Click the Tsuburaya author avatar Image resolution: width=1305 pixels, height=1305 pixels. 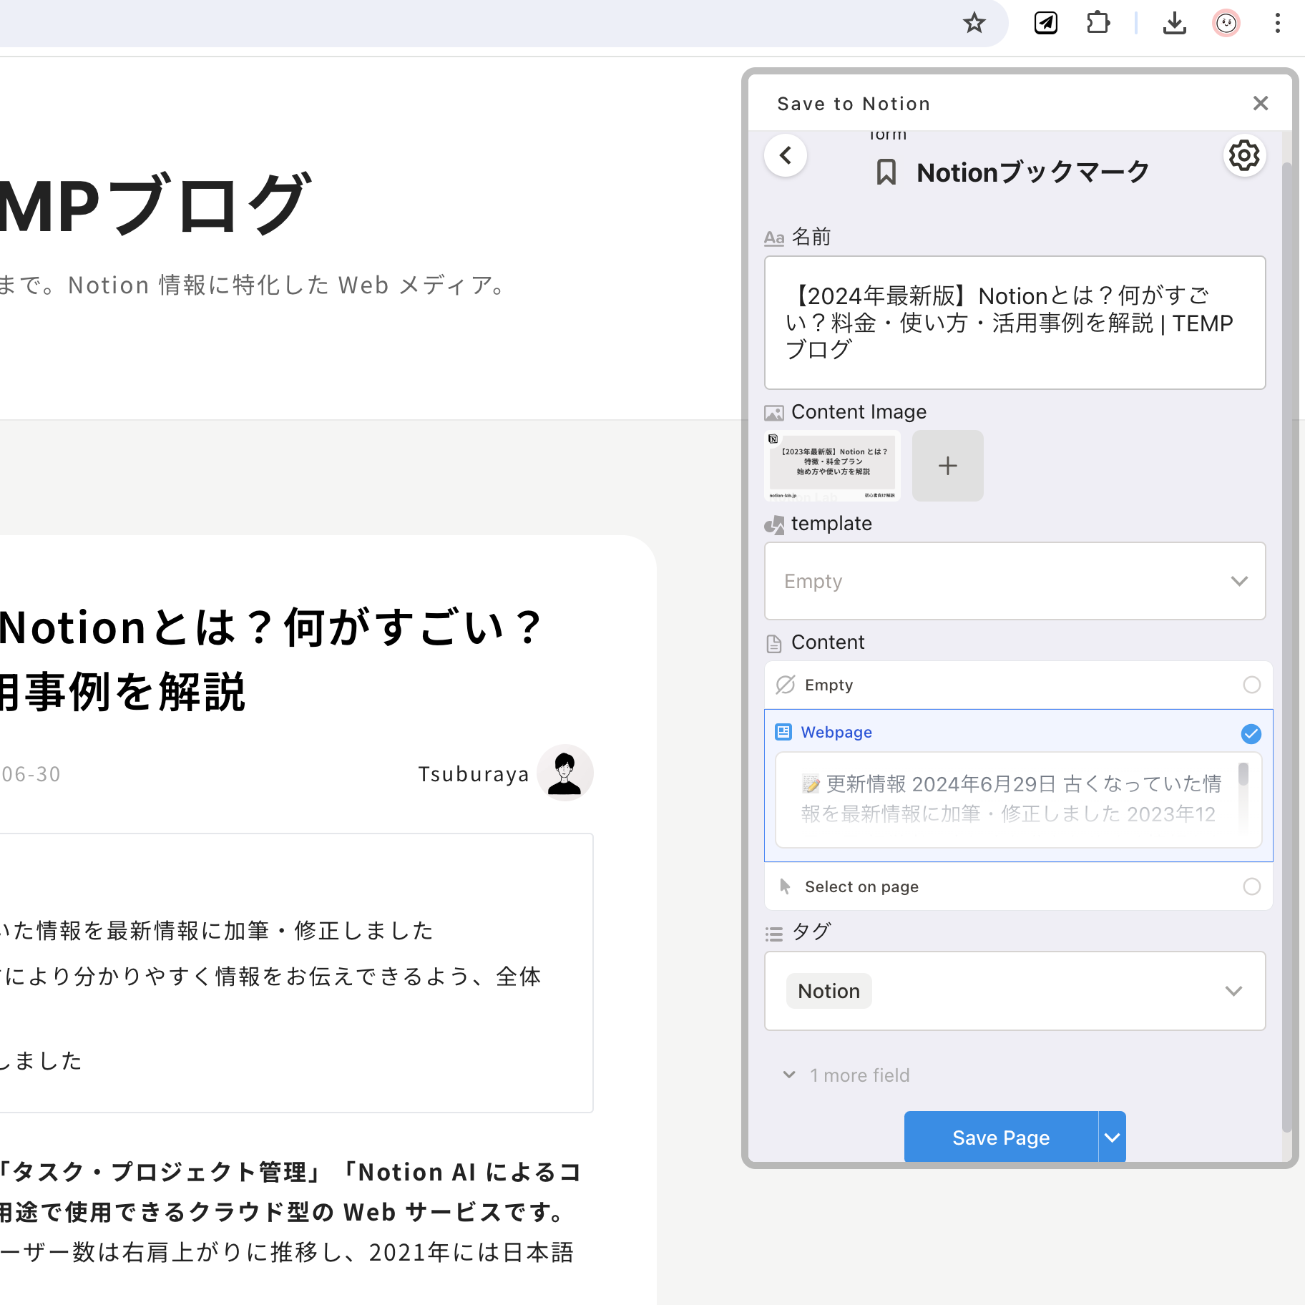pyautogui.click(x=564, y=773)
